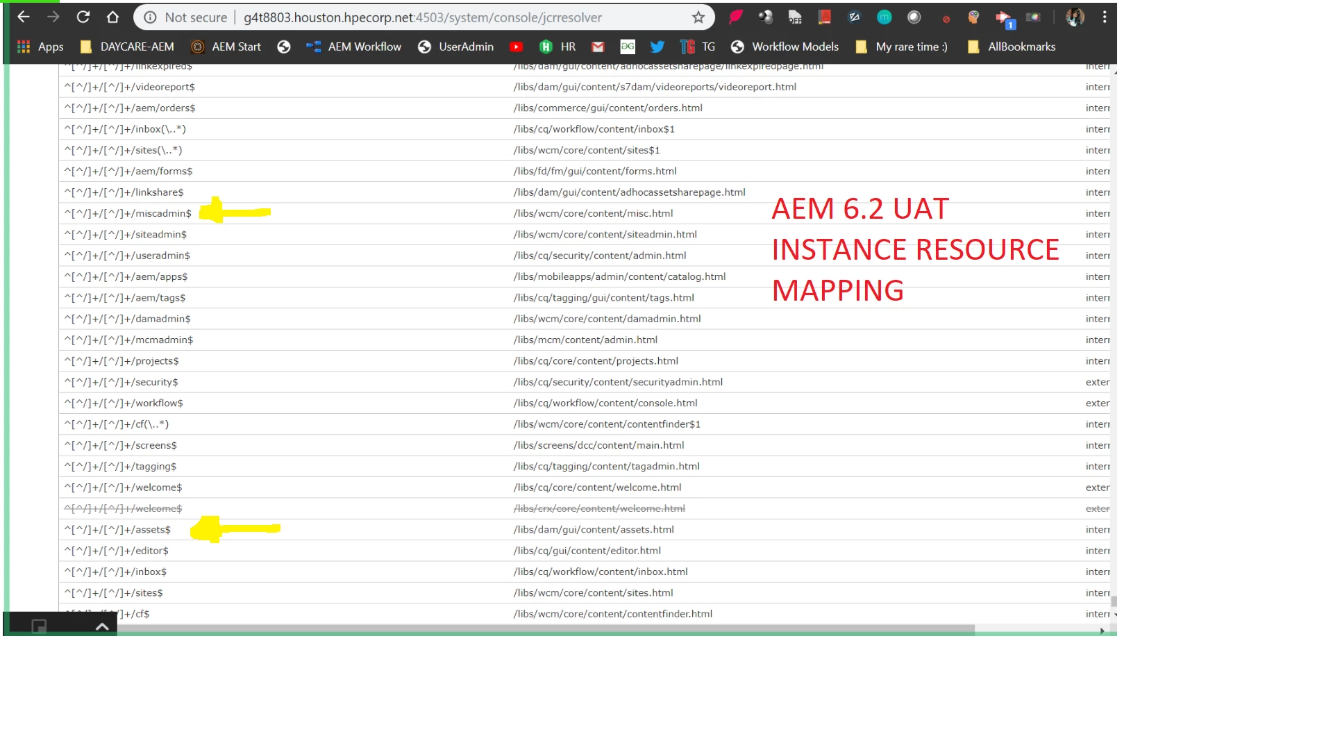Go to the browser home page
The width and height of the screenshot is (1333, 750).
pos(112,17)
